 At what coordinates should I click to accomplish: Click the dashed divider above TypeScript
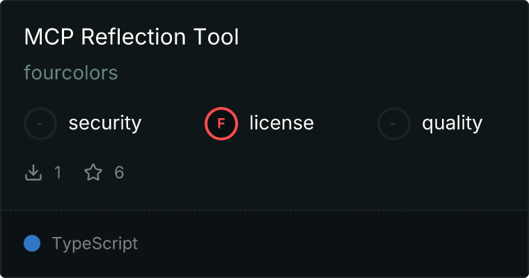pos(264,210)
